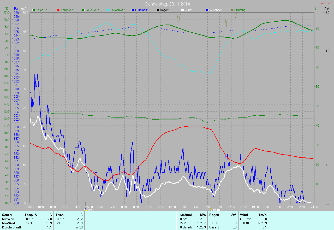Click the blue Luftdruck legend square
The image size is (334, 230).
point(133,10)
